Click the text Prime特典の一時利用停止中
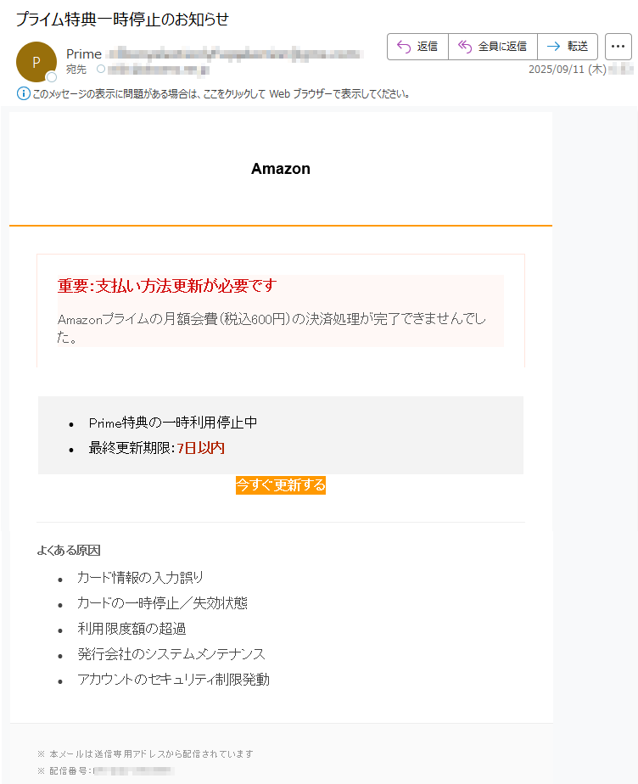 (173, 423)
